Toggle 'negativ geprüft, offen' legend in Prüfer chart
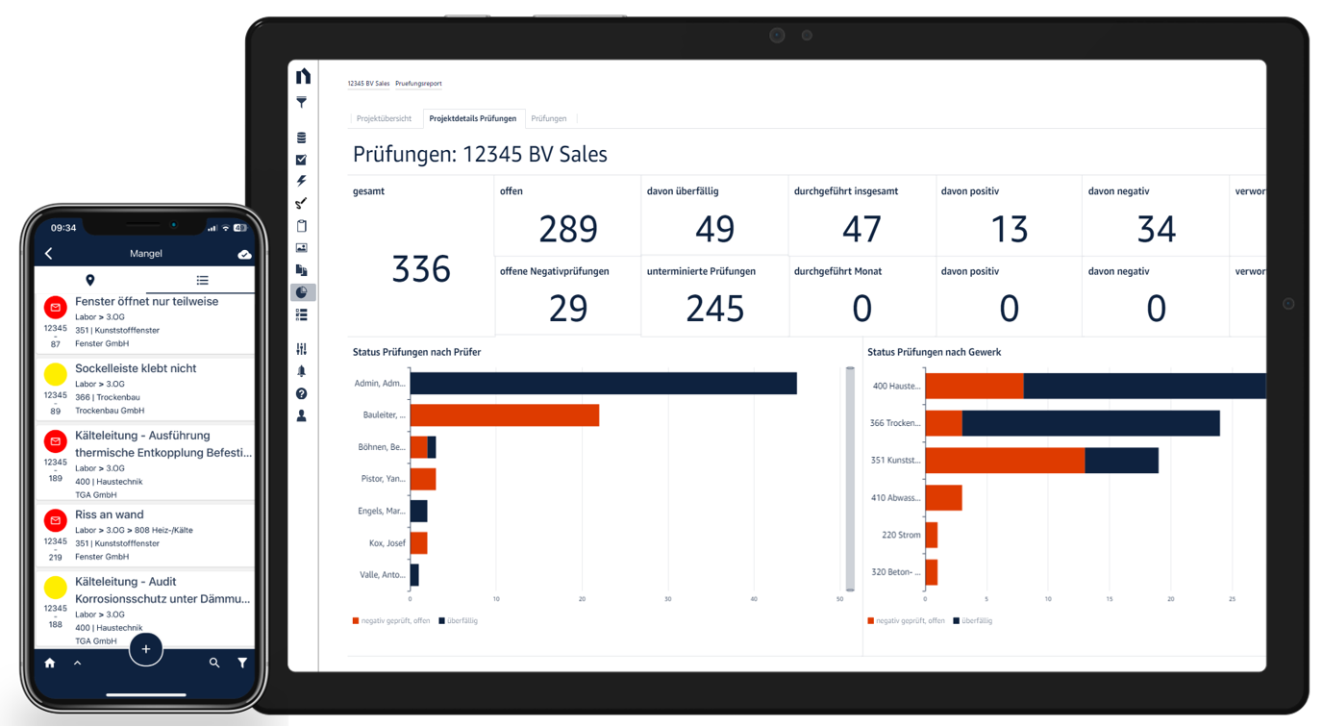The width and height of the screenshot is (1323, 727). point(391,621)
